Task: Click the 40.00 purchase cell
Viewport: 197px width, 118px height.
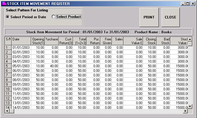Action: point(52,66)
